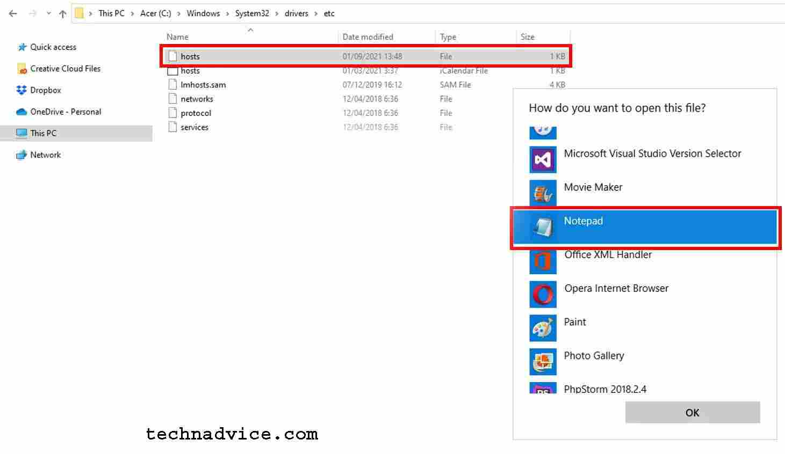Screen dimensions: 785x454
Task: Go back with the left arrow button
Action: (x=13, y=13)
